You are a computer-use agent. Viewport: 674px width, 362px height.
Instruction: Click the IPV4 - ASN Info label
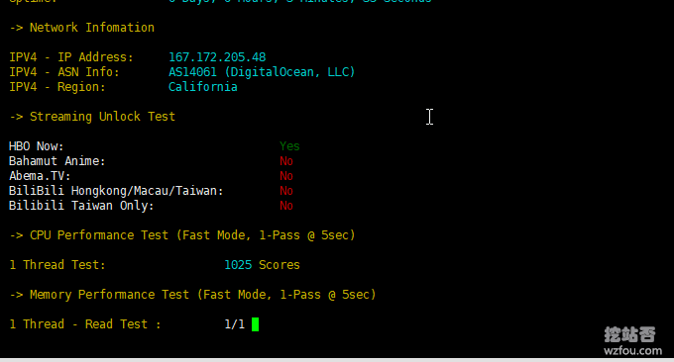[x=64, y=72]
